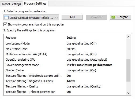Click Use global setting (On) value
This screenshot has height=99, width=135.
point(81,70)
